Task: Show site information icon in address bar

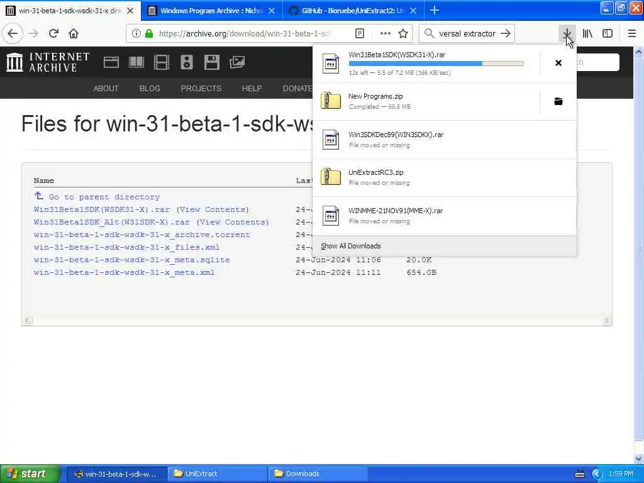Action: pos(136,34)
